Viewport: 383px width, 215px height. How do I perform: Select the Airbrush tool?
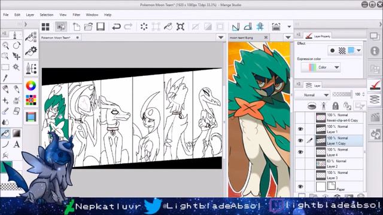point(16,100)
